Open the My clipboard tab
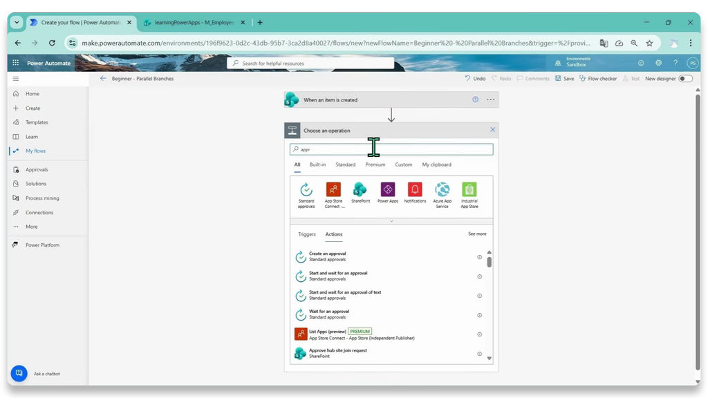The height and width of the screenshot is (398, 708). [437, 164]
